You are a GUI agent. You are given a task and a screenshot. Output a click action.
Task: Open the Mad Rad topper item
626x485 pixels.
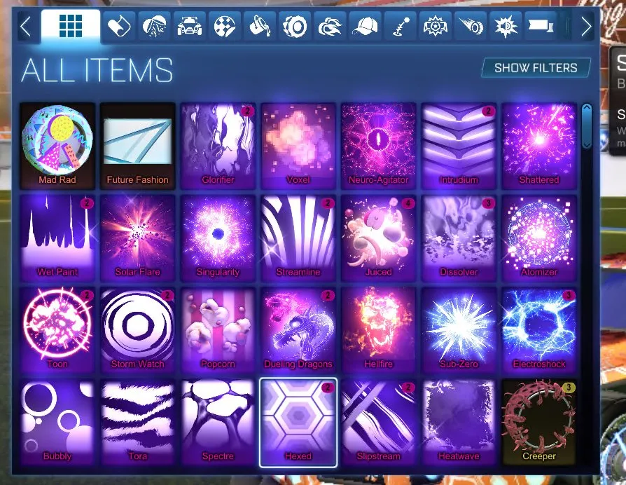[57, 144]
